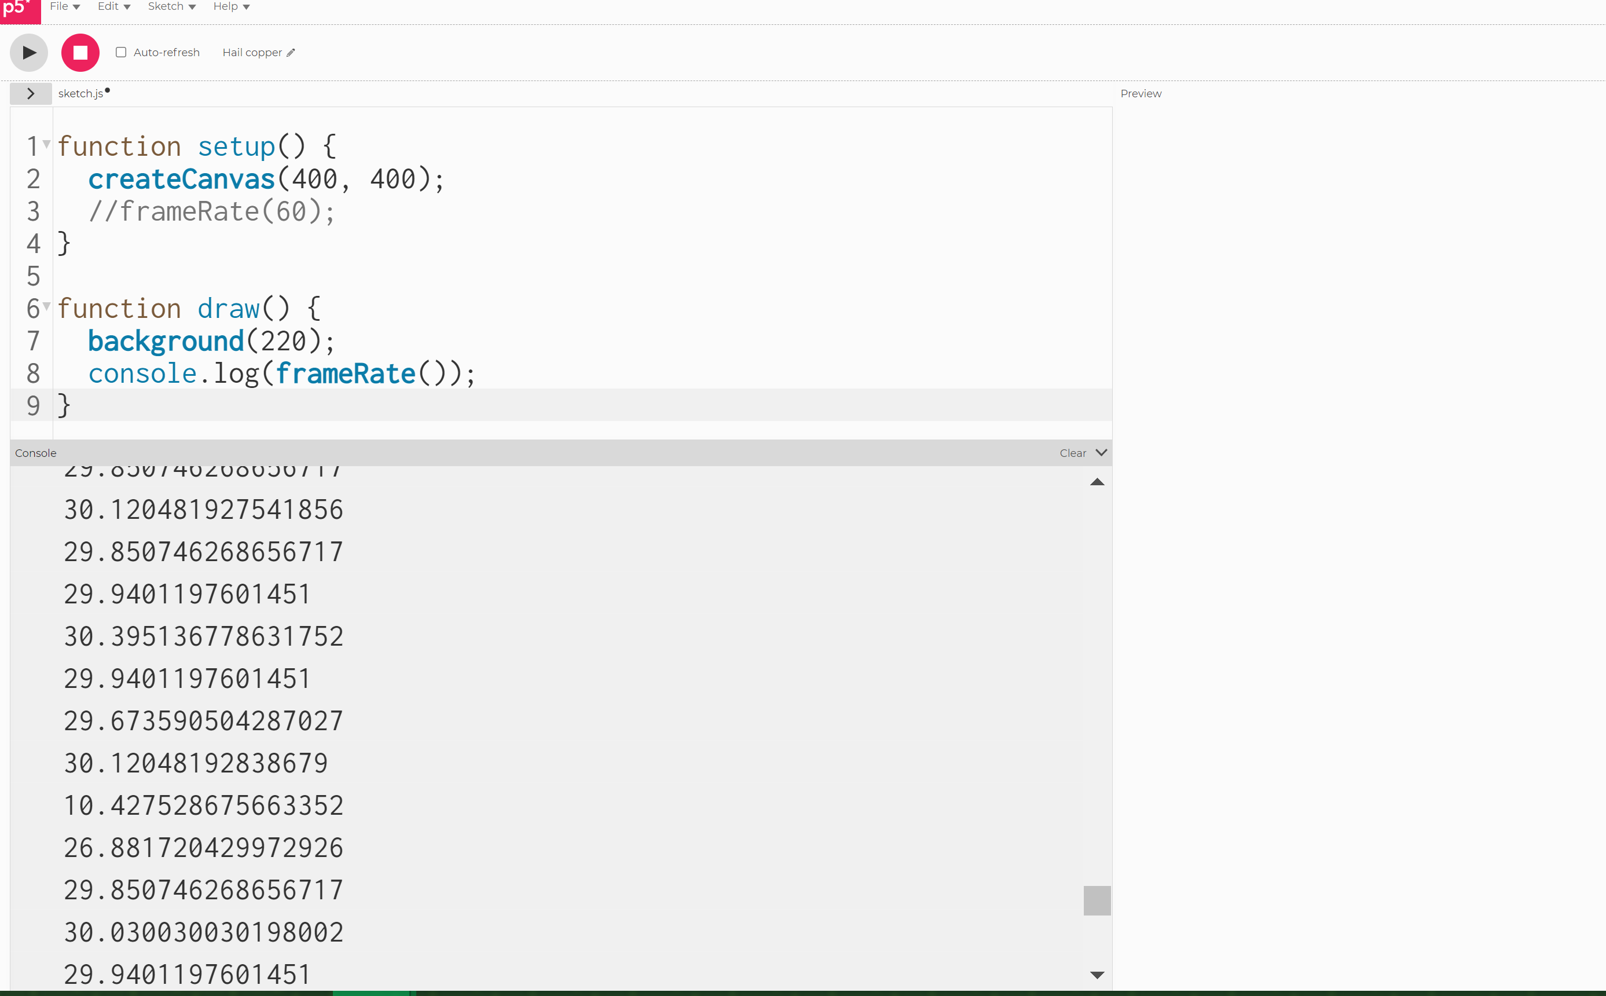Image resolution: width=1606 pixels, height=996 pixels.
Task: Open the File menu
Action: coord(60,6)
